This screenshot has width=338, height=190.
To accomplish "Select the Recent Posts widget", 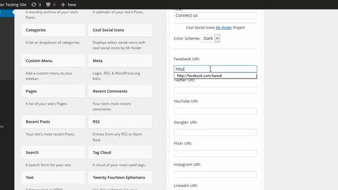I will [x=53, y=122].
